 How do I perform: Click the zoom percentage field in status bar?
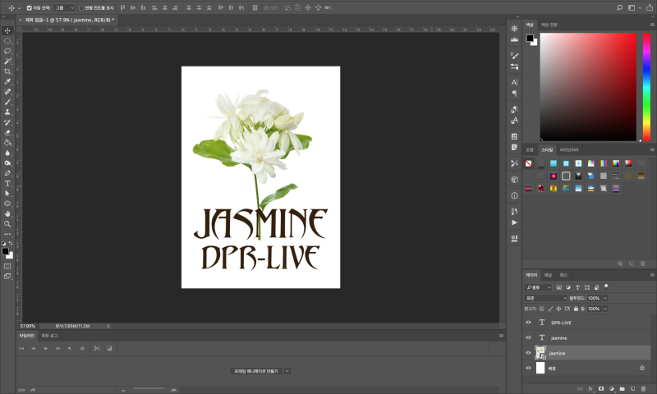28,326
